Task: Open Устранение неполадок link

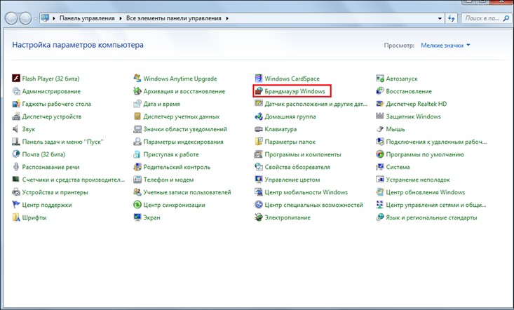Action: click(x=418, y=180)
